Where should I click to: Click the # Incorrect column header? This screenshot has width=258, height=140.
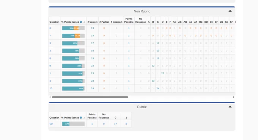[116, 22]
